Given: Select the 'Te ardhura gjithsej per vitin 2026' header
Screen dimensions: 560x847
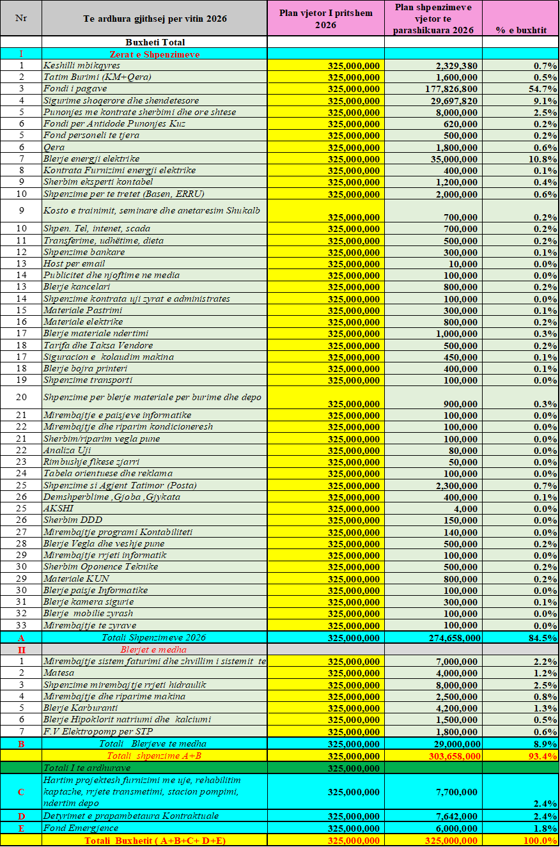Looking at the screenshot, I should click(x=154, y=18).
